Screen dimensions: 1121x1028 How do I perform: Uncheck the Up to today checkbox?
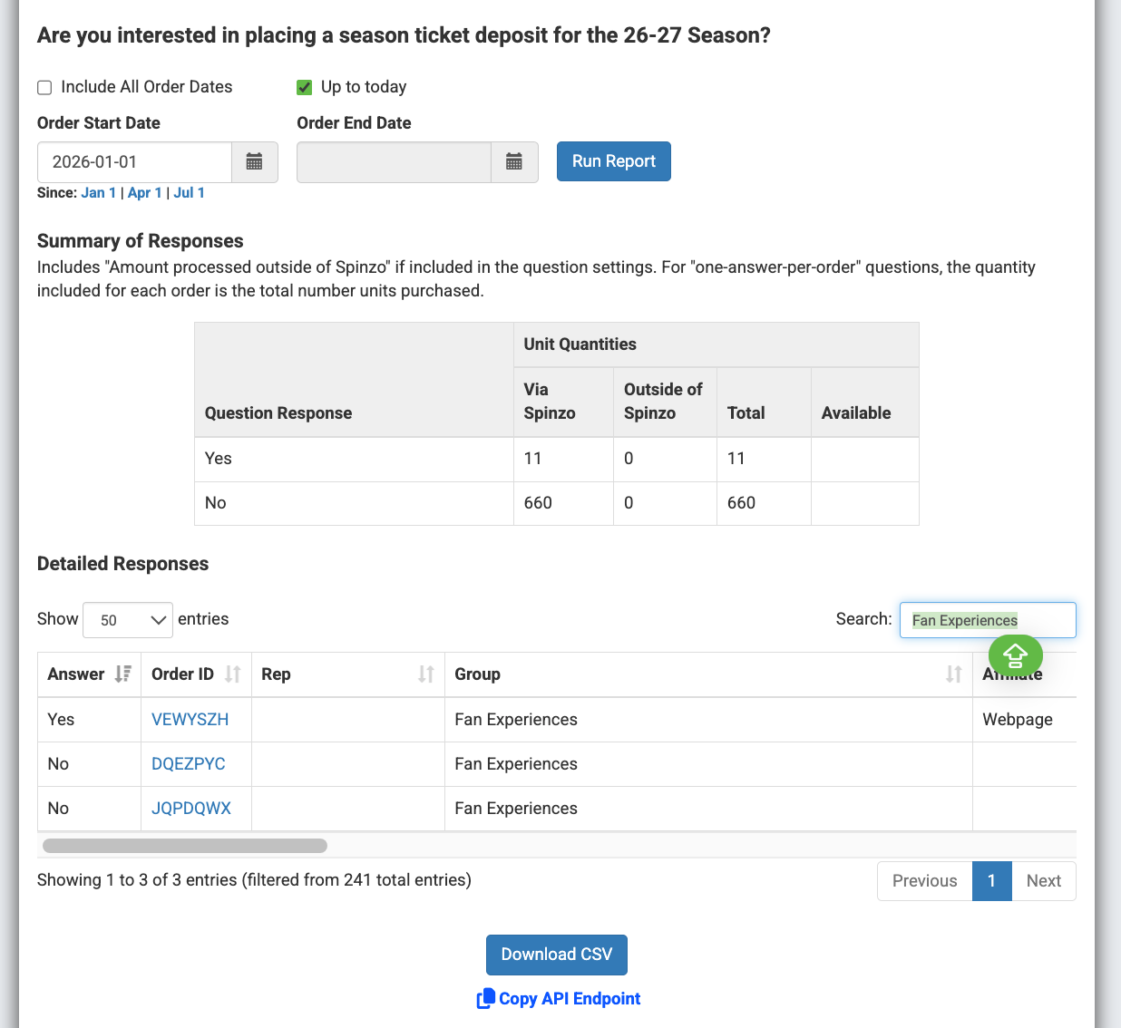[305, 88]
